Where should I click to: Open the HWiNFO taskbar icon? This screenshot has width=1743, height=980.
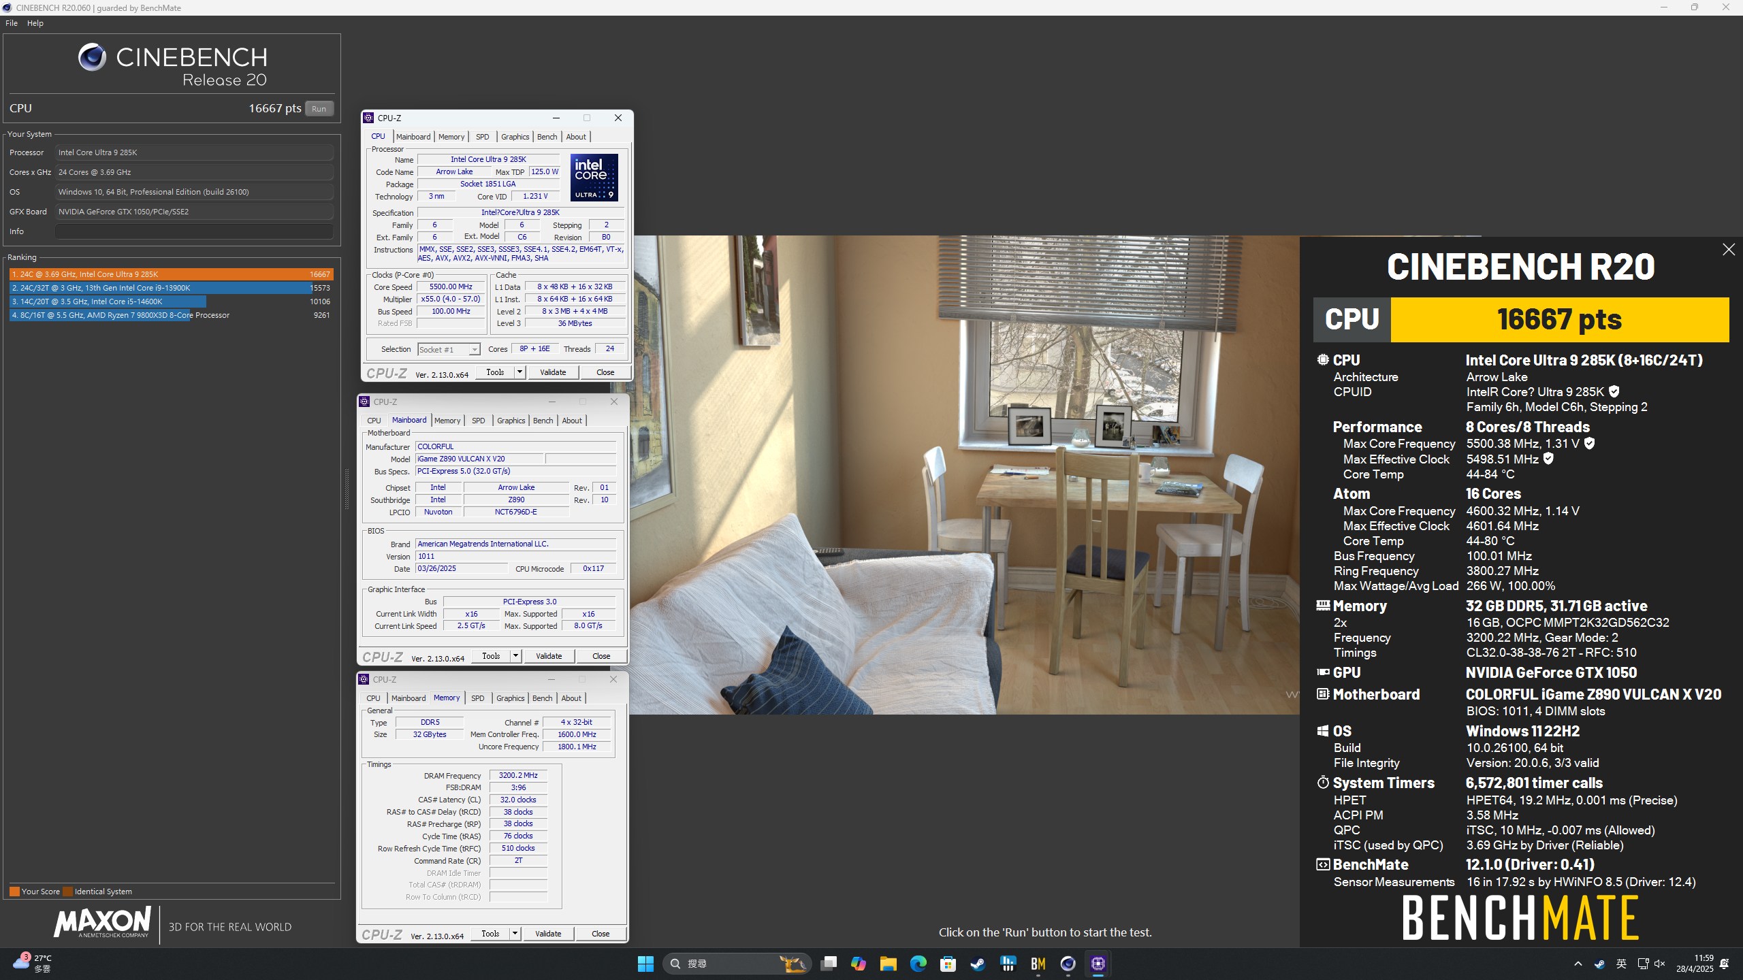pos(1008,964)
